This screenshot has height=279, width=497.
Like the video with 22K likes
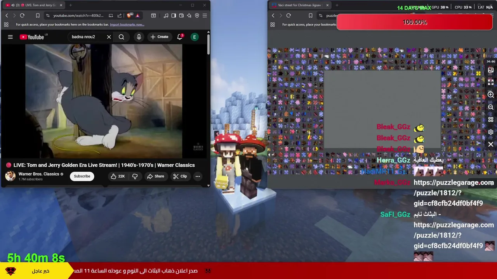click(118, 176)
